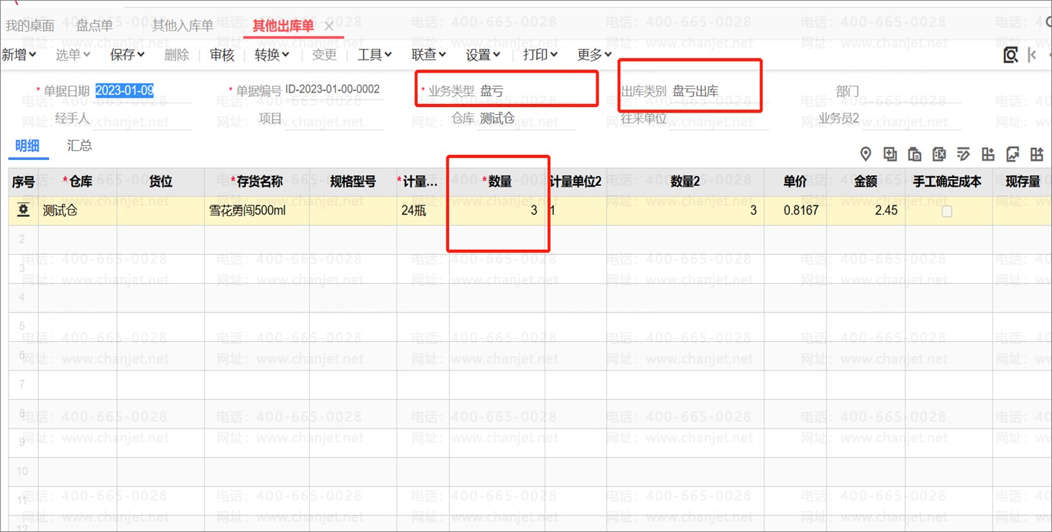Click the 数量 column header

(x=497, y=182)
